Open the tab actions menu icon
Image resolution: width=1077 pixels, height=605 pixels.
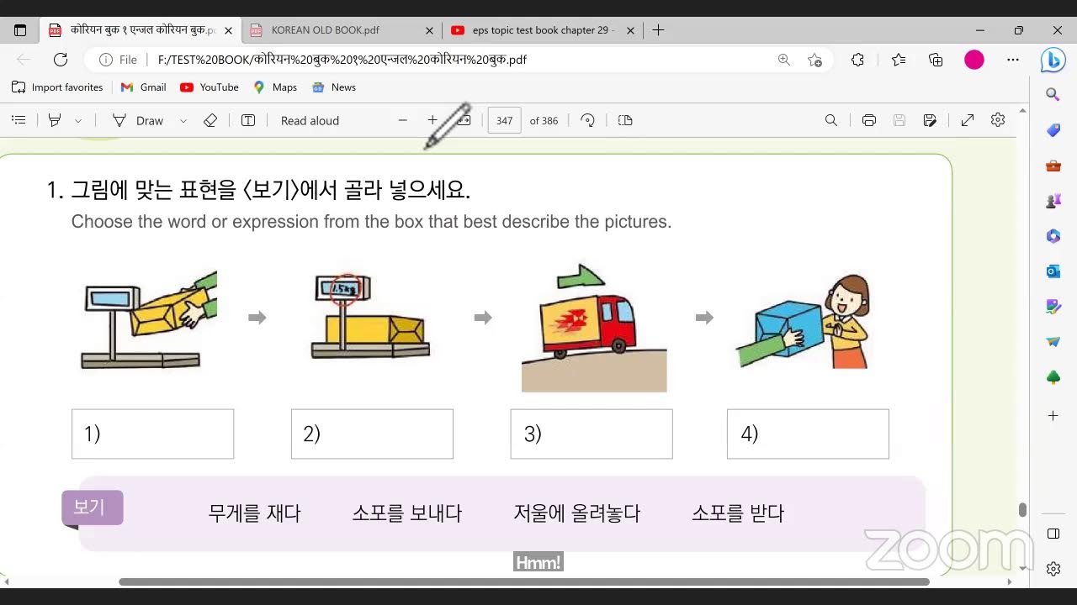[20, 30]
